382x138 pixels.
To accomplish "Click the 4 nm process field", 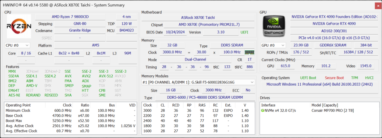I will coord(126,17).
